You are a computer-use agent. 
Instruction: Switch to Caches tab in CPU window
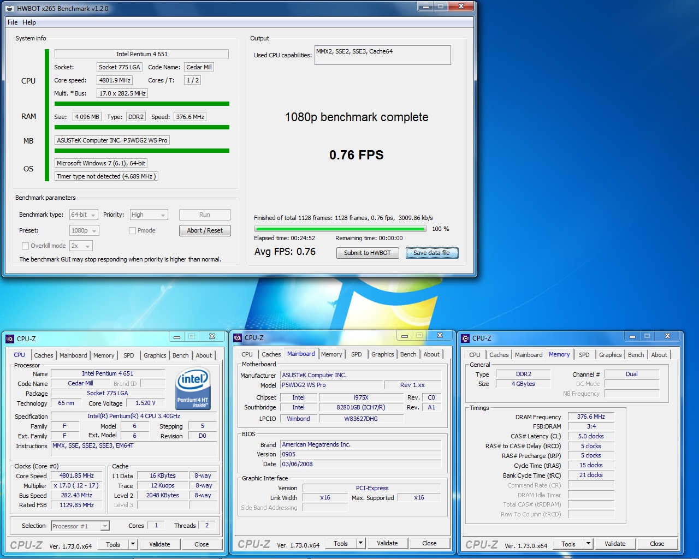[44, 355]
